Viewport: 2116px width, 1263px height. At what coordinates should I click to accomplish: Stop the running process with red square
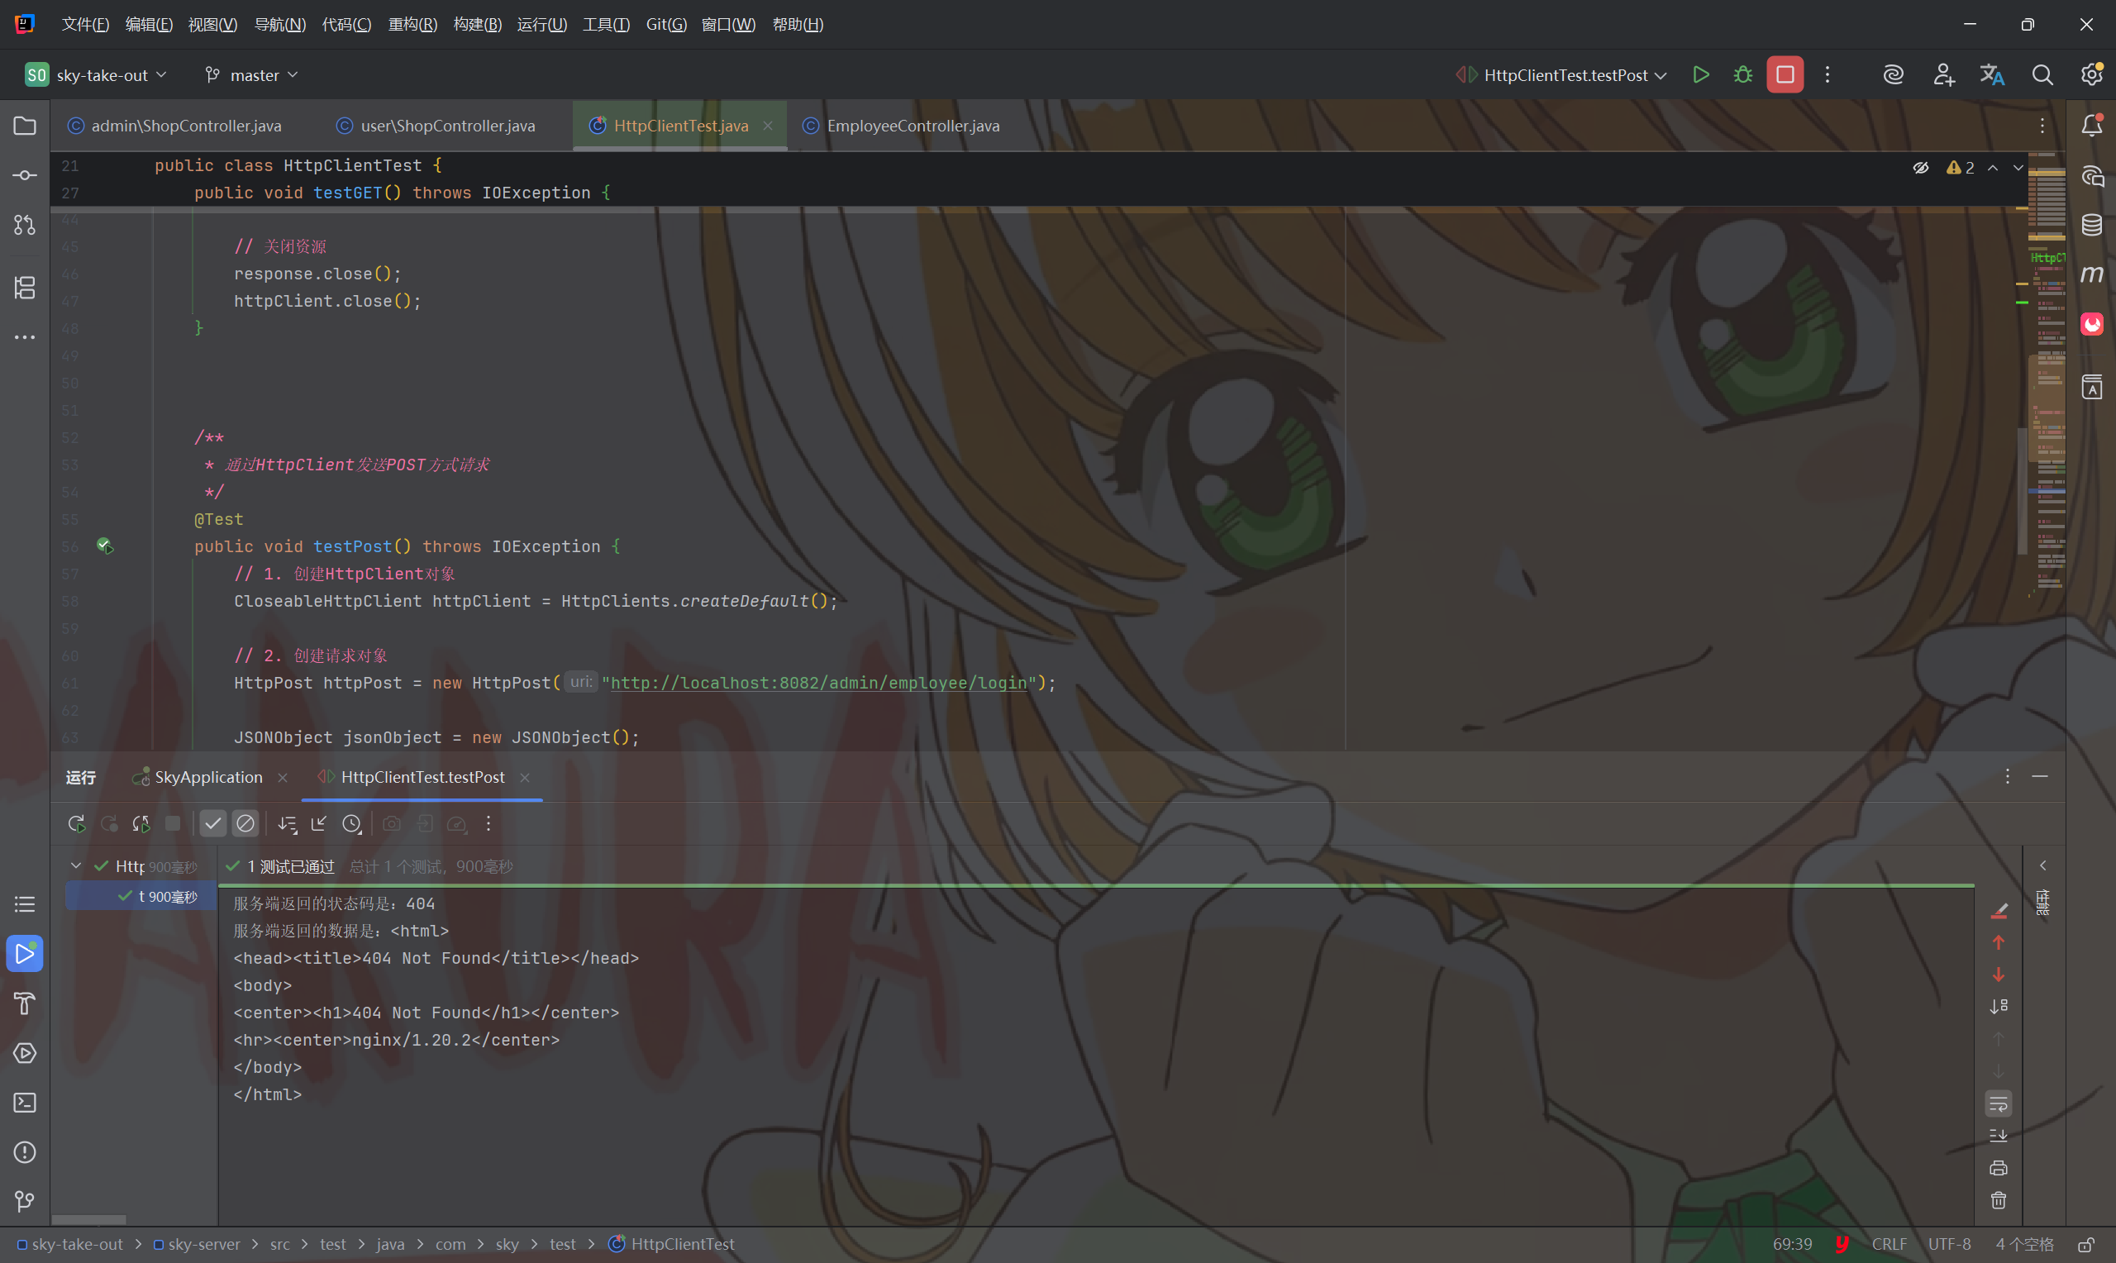tap(1785, 75)
